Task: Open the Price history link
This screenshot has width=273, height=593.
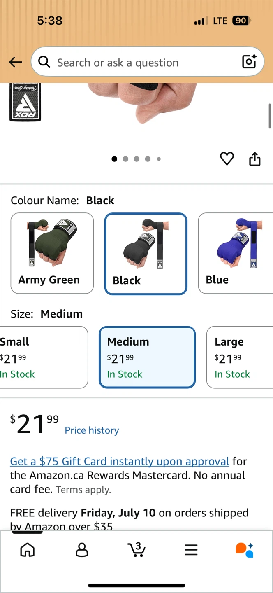Action: (x=92, y=430)
